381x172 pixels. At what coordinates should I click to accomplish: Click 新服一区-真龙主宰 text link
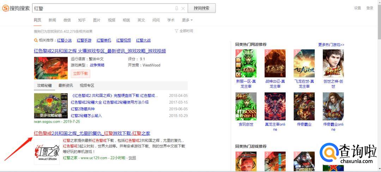pyautogui.click(x=246, y=84)
